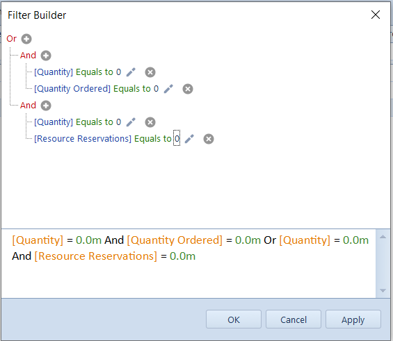Screen dimensions: 393x341
Task: Change the root Or group operator
Action: (12, 39)
